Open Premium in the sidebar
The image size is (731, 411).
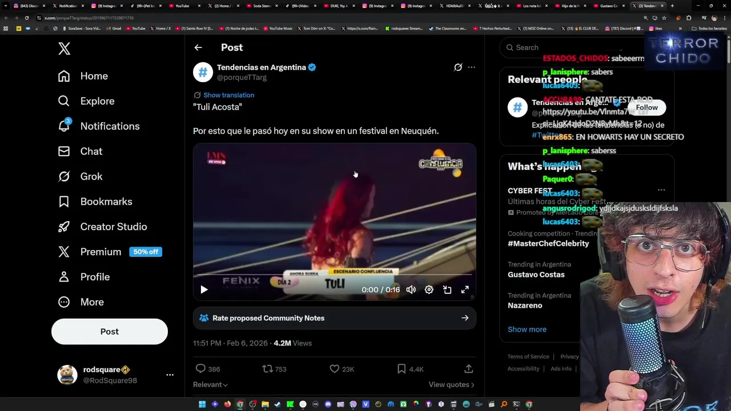(x=110, y=252)
